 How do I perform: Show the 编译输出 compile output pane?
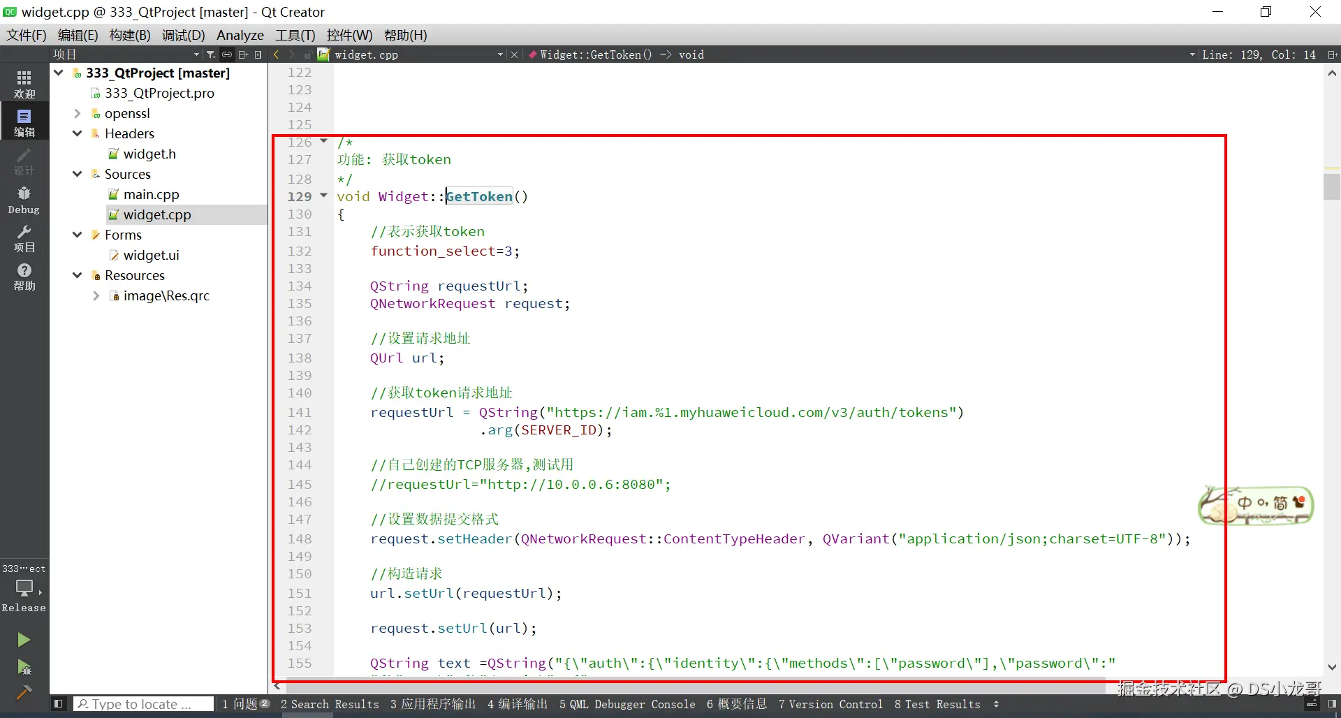518,704
